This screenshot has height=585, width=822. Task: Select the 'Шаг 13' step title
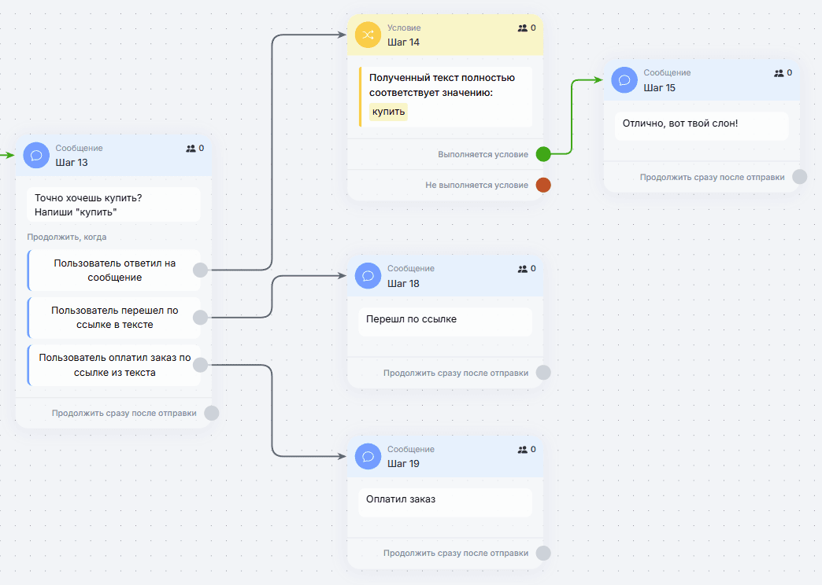[72, 163]
